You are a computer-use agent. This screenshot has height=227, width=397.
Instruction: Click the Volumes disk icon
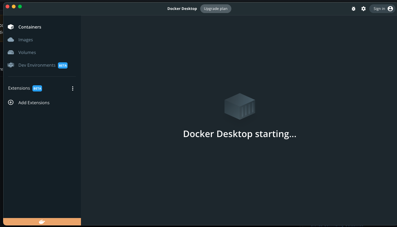11,52
